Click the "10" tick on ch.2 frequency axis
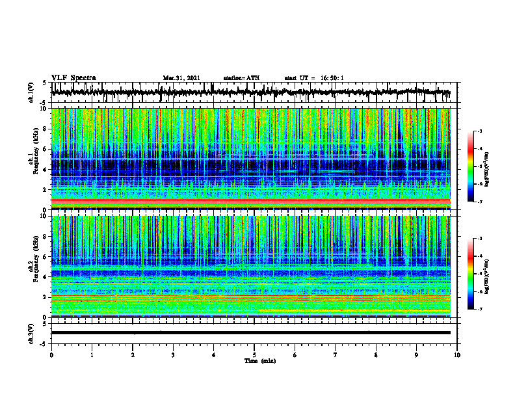Screen dimensions: 515x398 click(45, 216)
